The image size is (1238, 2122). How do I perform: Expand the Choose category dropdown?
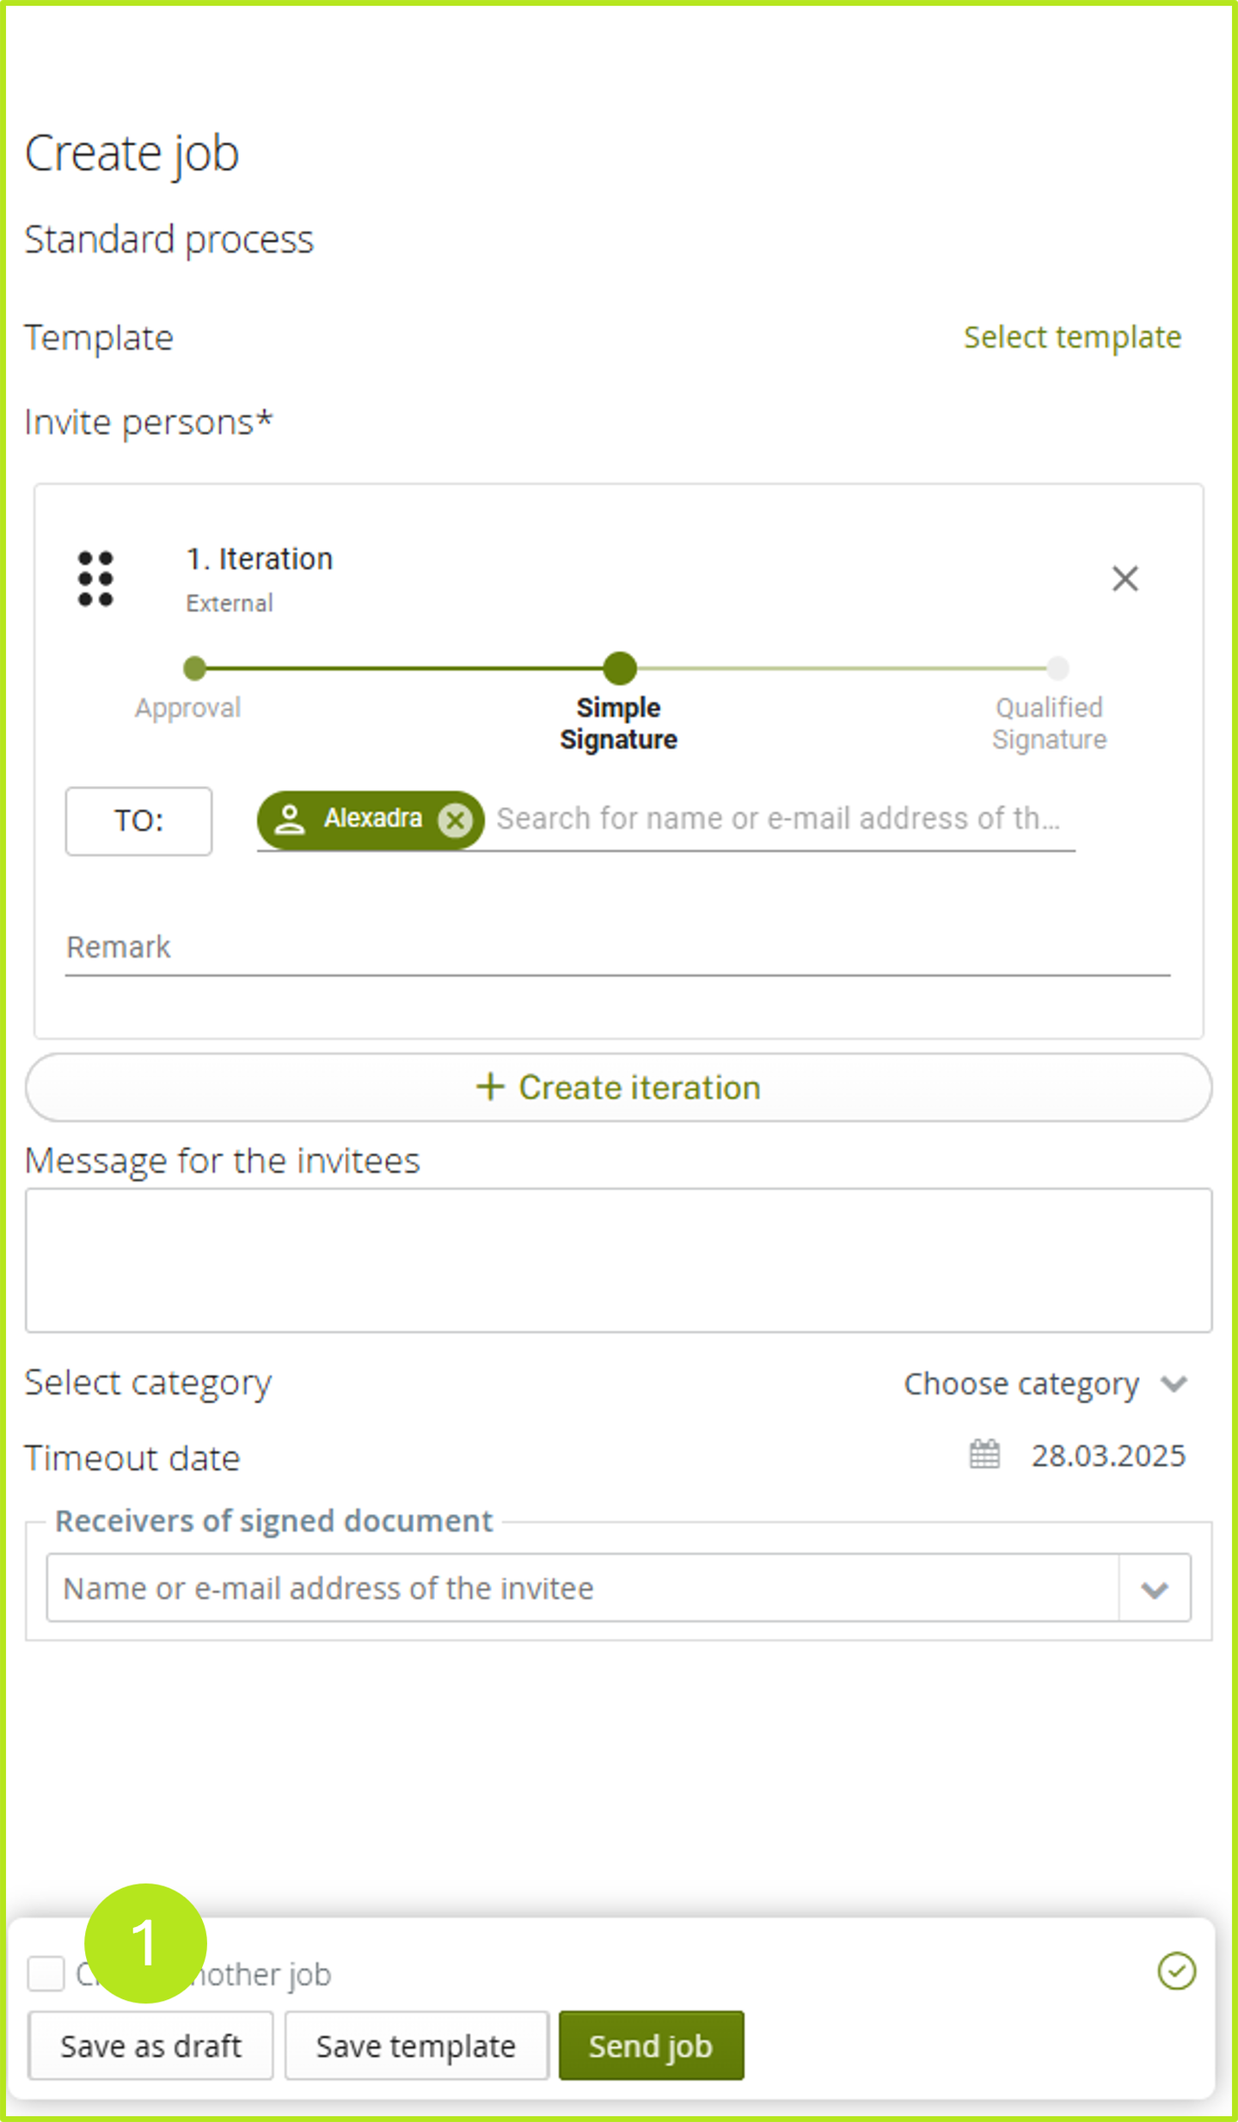tap(1173, 1383)
